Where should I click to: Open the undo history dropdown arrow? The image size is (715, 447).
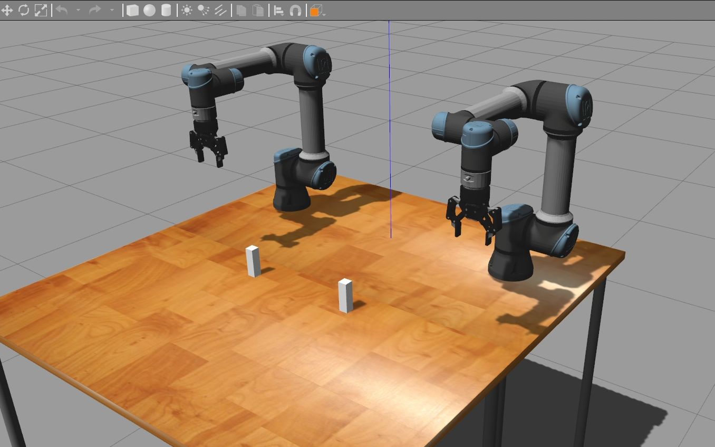(78, 11)
